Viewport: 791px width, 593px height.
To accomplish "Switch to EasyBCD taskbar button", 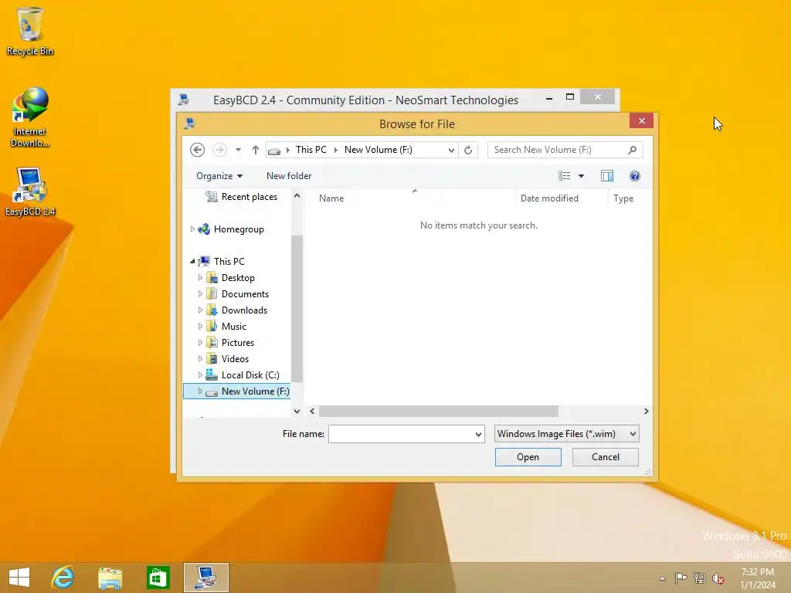I will click(x=205, y=578).
